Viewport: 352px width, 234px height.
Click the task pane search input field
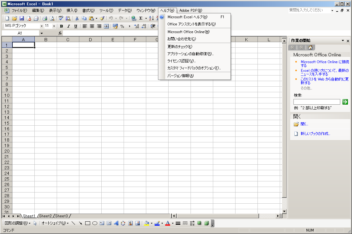317,102
